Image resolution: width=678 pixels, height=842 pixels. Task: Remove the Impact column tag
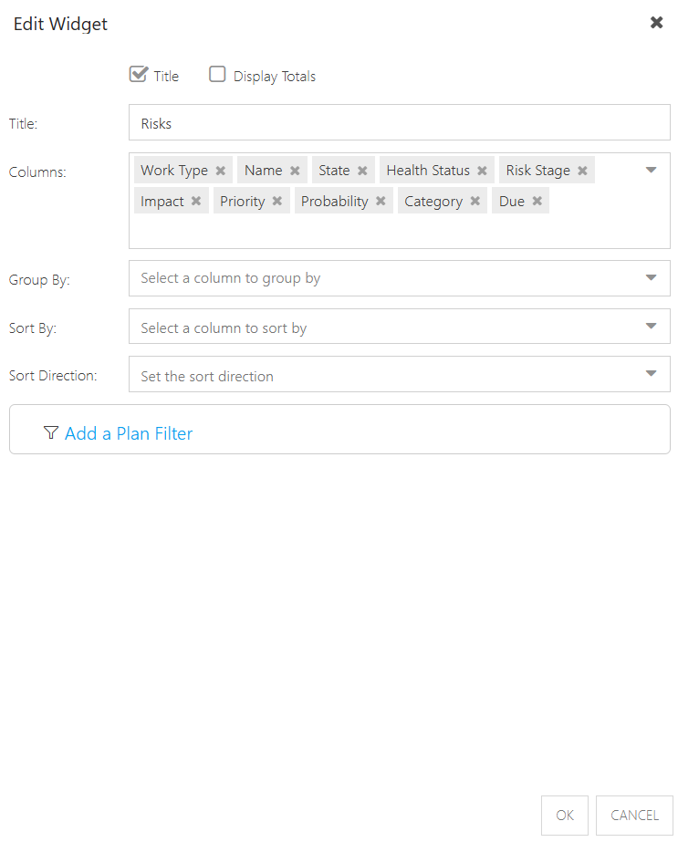pyautogui.click(x=196, y=201)
